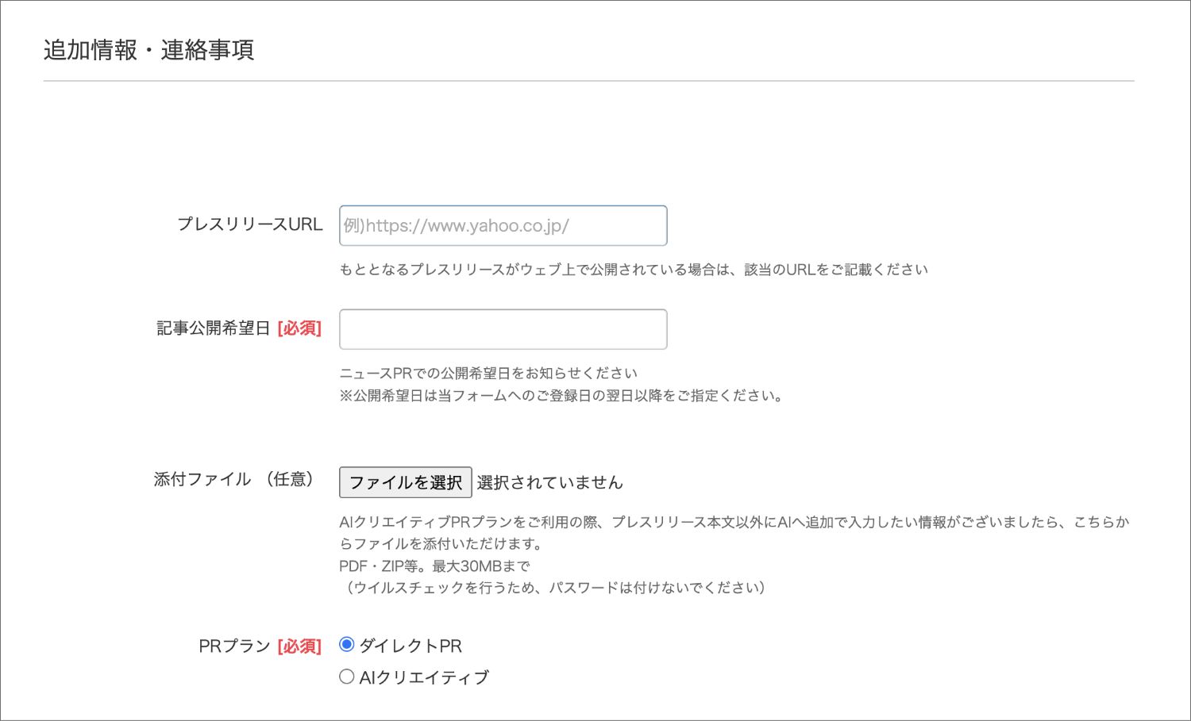Click the 追加情報・連絡事項 heading
Viewport: 1191px width, 721px height.
(148, 50)
